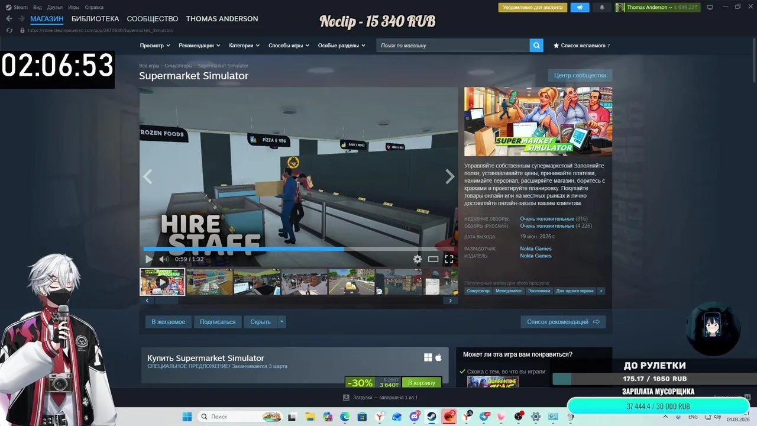The width and height of the screenshot is (757, 426).
Task: Click Уведомление для аккаунта button
Action: (x=533, y=8)
